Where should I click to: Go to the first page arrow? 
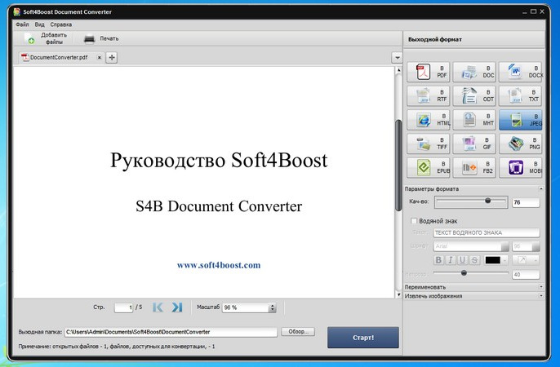pos(158,307)
